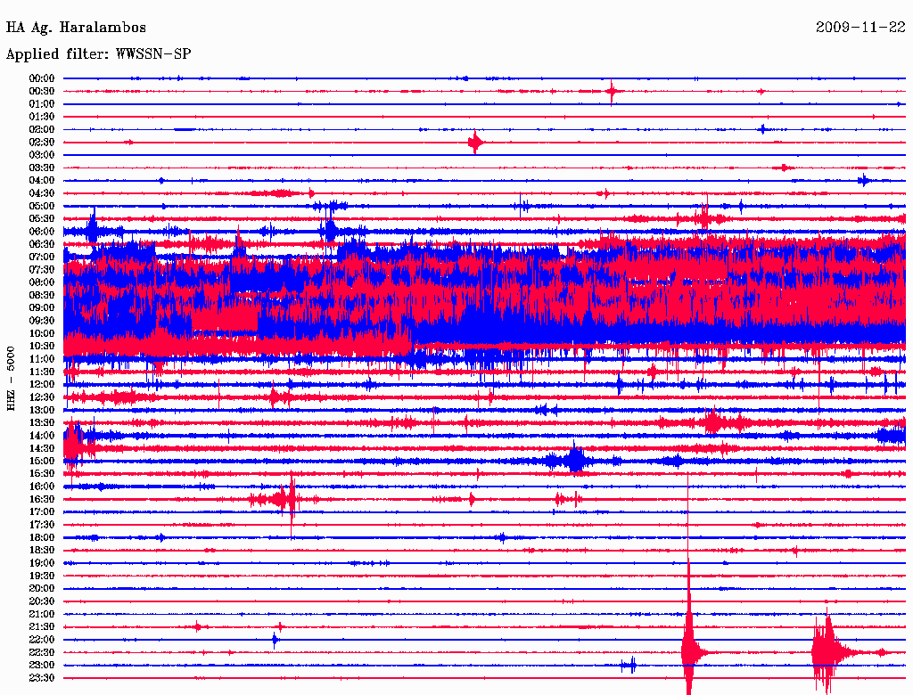913x695 pixels.
Task: Click the 01:00 time label
Action: [42, 104]
